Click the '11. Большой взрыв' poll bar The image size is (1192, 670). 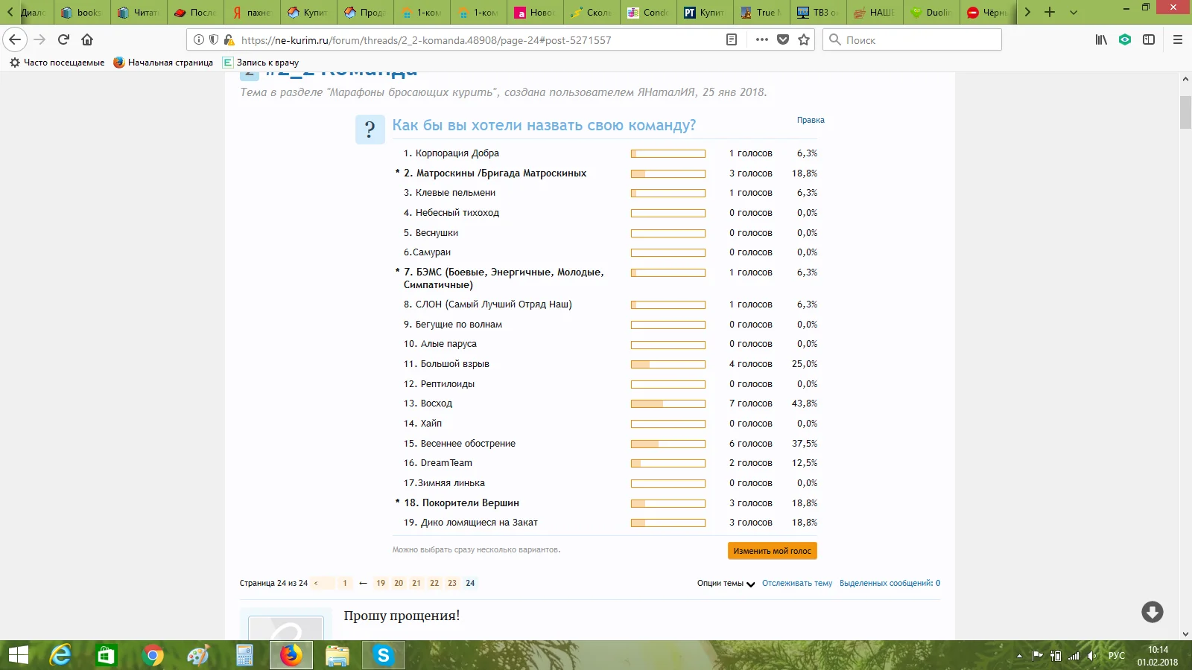click(668, 364)
